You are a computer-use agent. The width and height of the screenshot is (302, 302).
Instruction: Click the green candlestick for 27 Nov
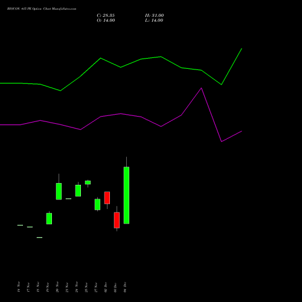coord(97,204)
